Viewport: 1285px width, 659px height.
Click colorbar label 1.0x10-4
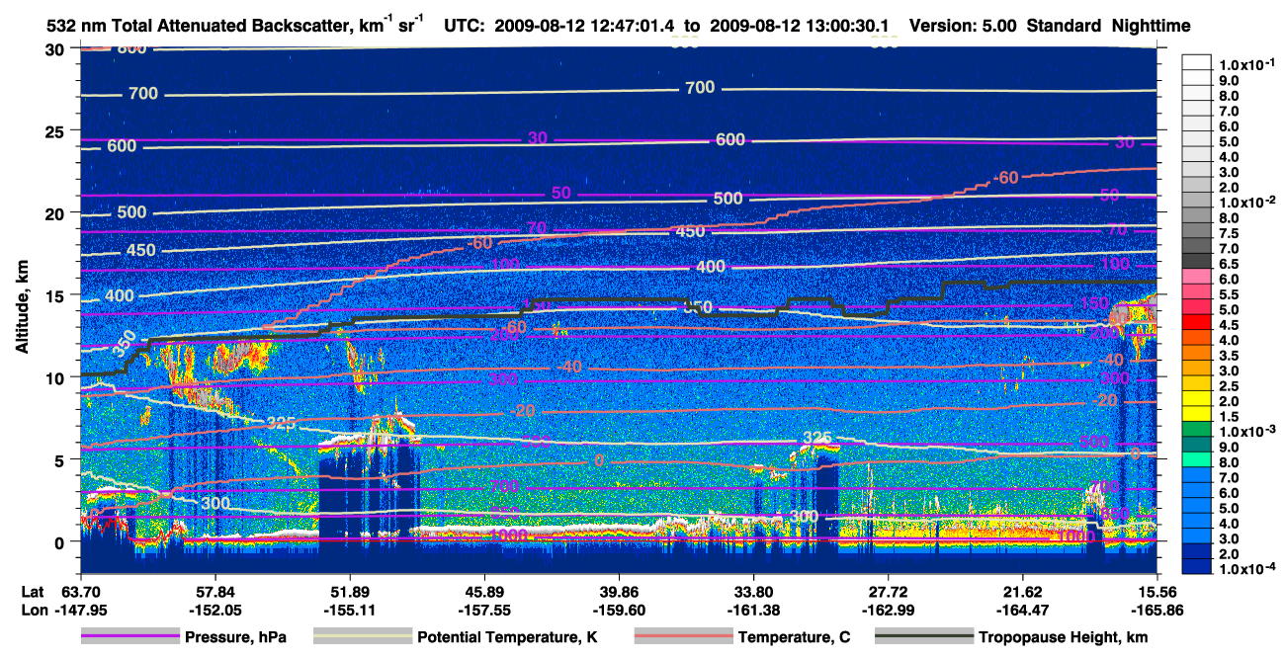point(1248,570)
